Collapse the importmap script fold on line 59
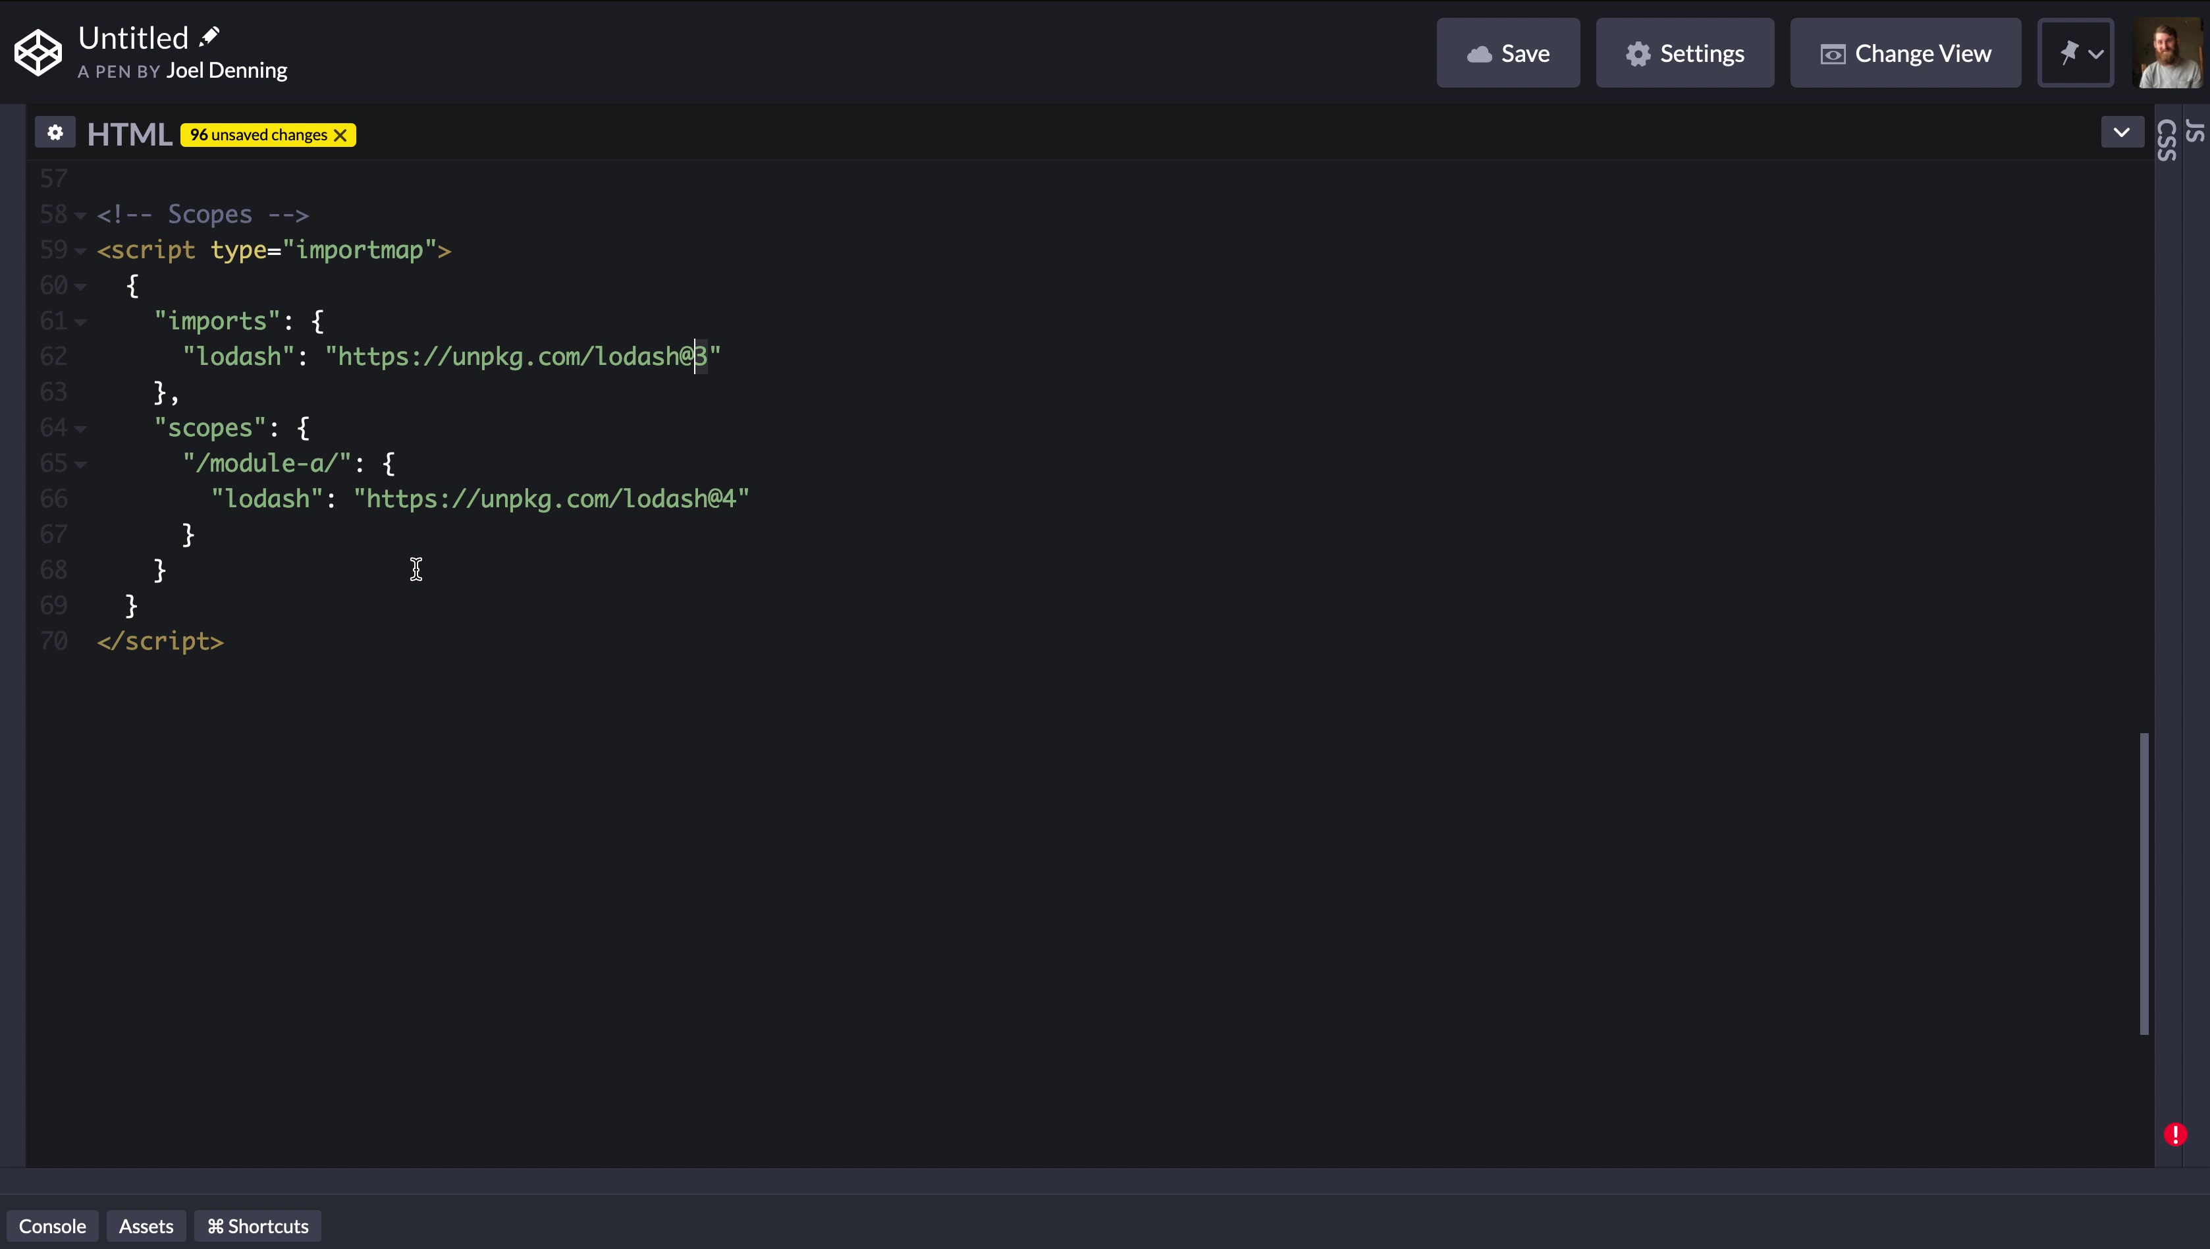Image resolution: width=2210 pixels, height=1249 pixels. 80,251
